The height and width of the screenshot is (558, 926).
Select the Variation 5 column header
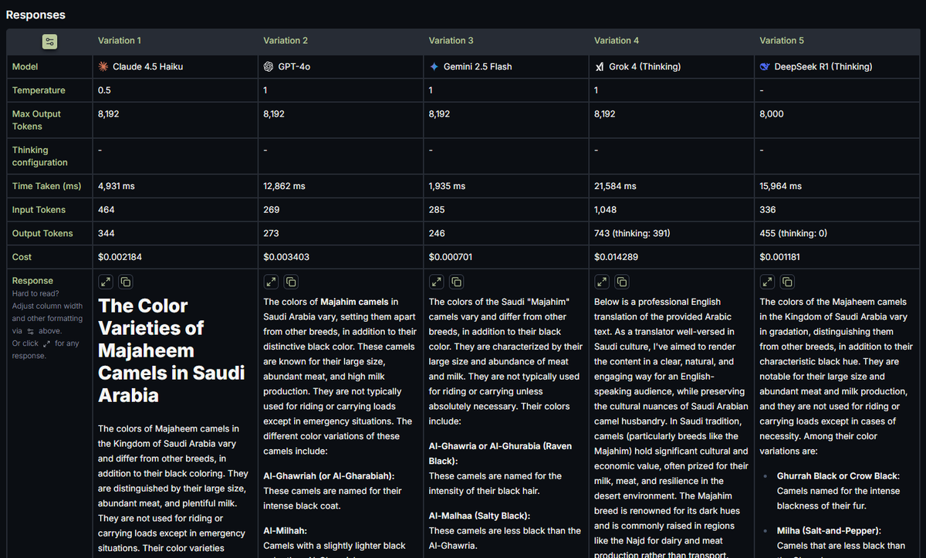pyautogui.click(x=782, y=41)
